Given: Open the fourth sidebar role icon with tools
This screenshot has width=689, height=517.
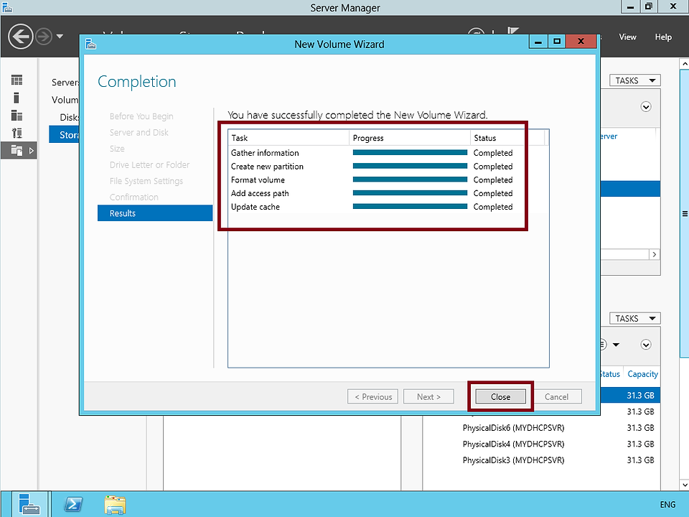Looking at the screenshot, I should point(17,133).
